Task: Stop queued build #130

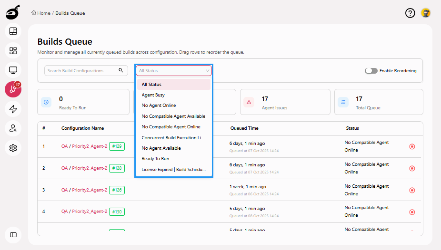Action: pos(412,212)
